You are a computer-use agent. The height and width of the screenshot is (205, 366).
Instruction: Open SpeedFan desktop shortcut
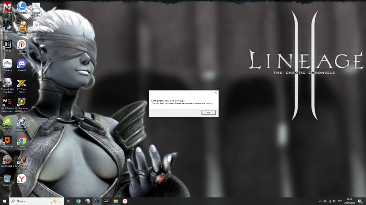[7, 27]
